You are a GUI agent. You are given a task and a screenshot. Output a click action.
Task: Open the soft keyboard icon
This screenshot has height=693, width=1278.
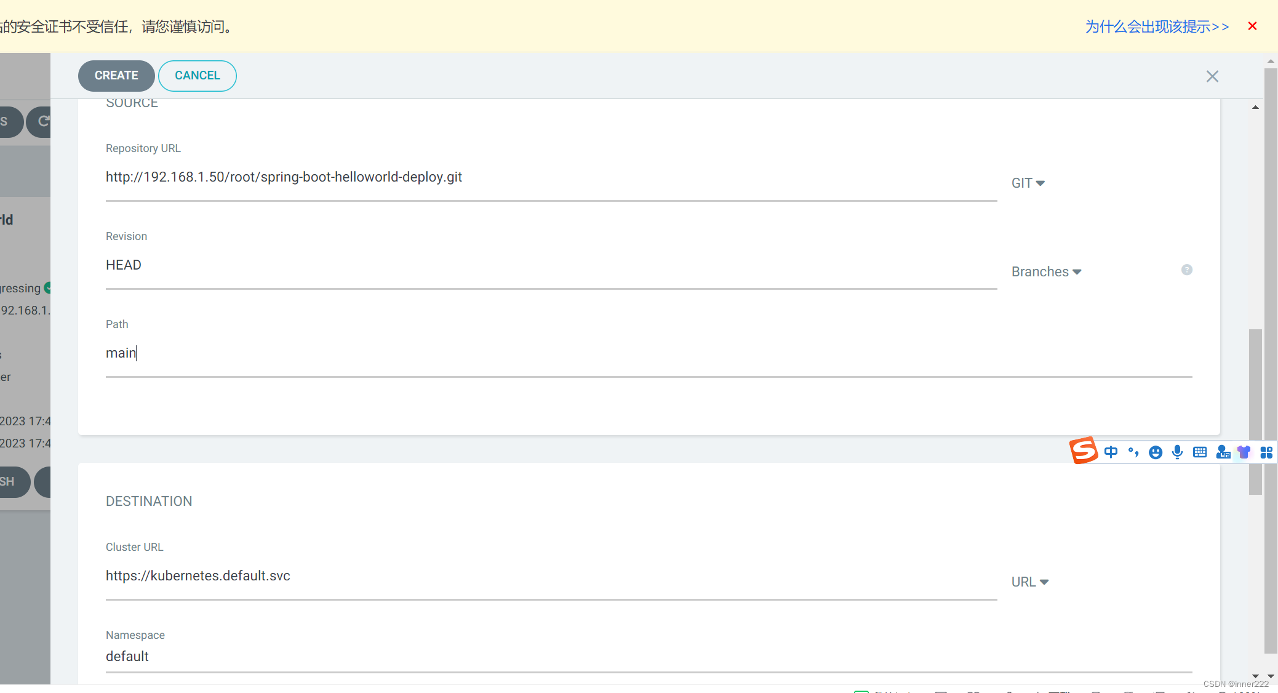point(1200,452)
